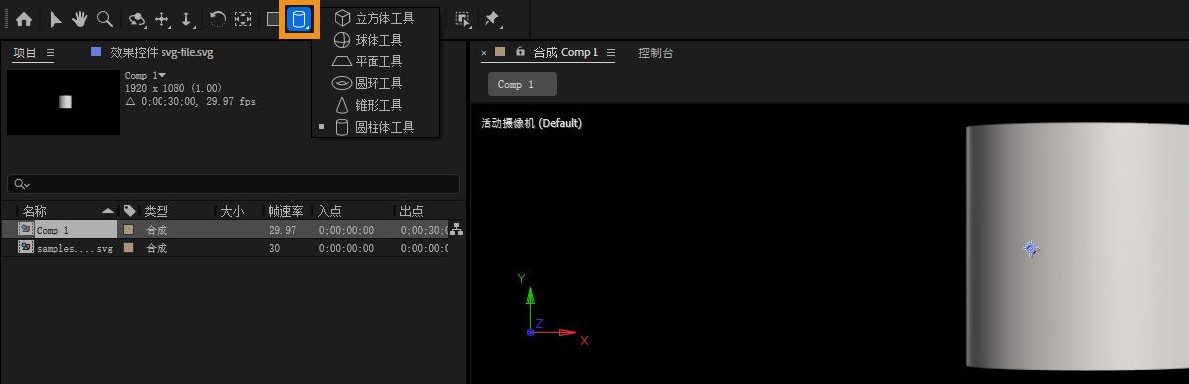This screenshot has width=1189, height=384.
Task: Click the frame rate 30 of samples svg
Action: (275, 248)
